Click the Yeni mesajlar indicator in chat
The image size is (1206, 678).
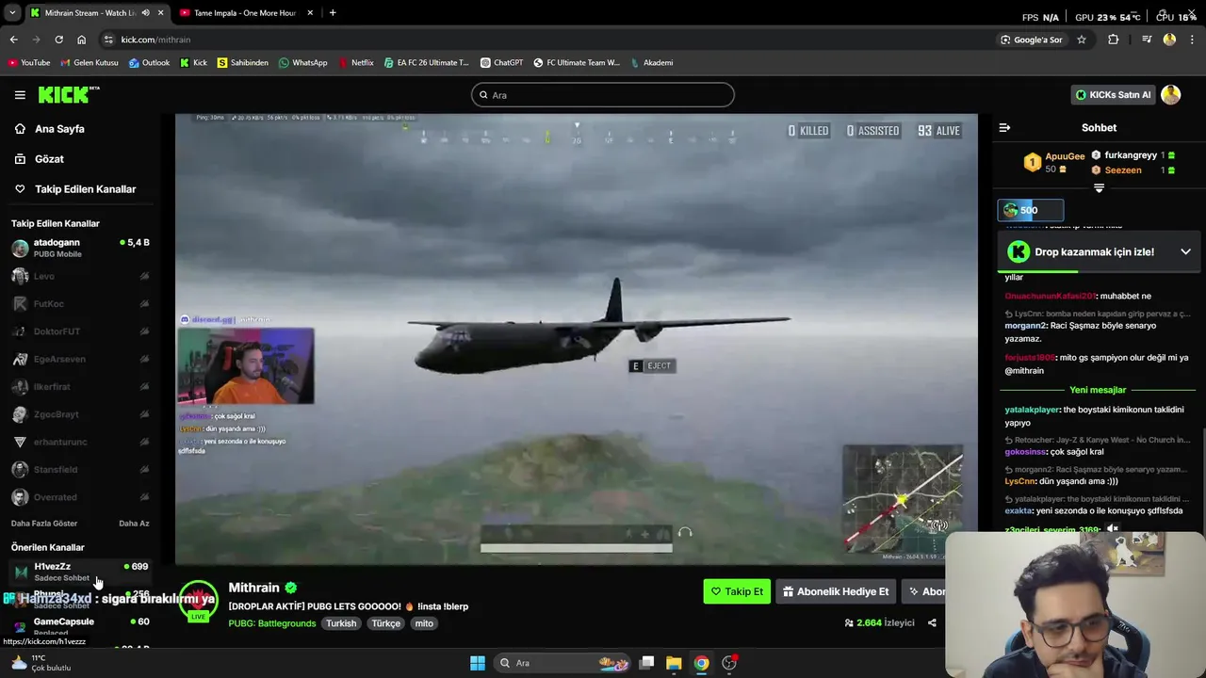pos(1098,390)
